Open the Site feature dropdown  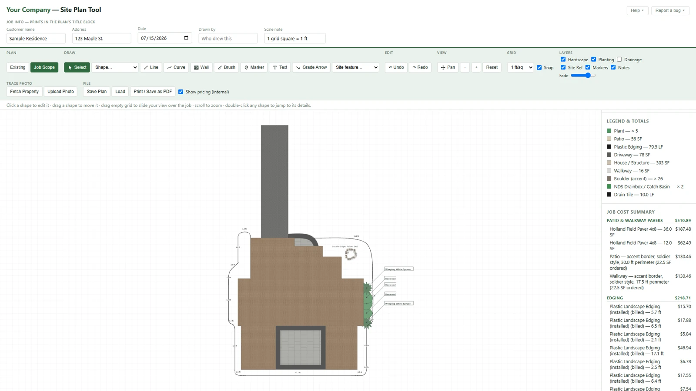(355, 67)
